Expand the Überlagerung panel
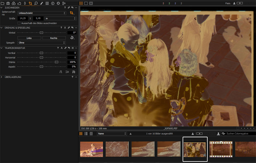 (x=2, y=77)
